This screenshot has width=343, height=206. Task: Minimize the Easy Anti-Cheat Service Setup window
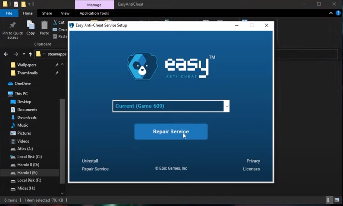tap(237, 25)
